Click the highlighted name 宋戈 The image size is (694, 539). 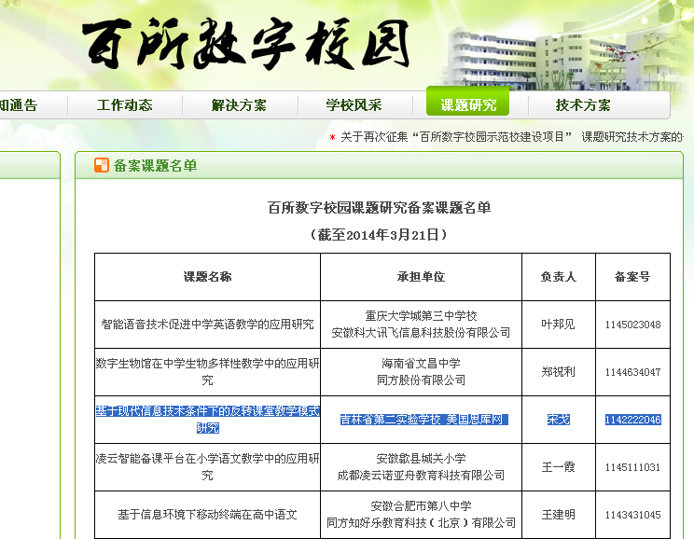coord(558,420)
